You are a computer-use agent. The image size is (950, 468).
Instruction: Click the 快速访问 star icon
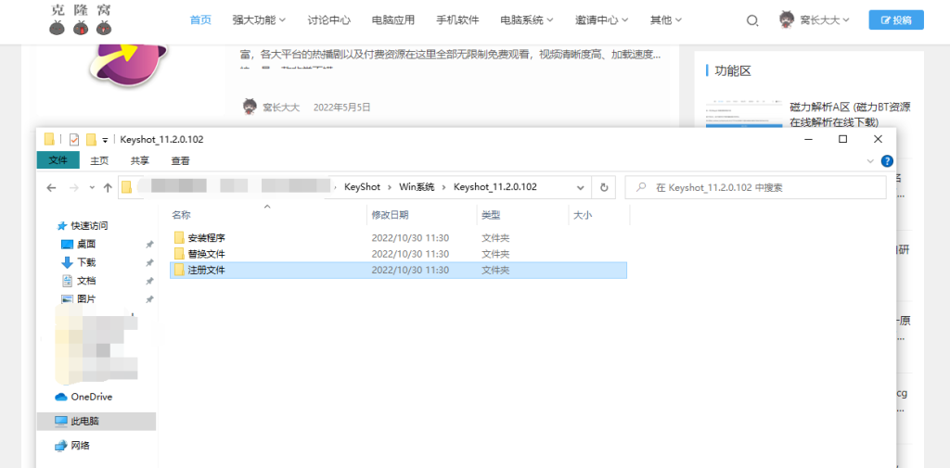(61, 226)
